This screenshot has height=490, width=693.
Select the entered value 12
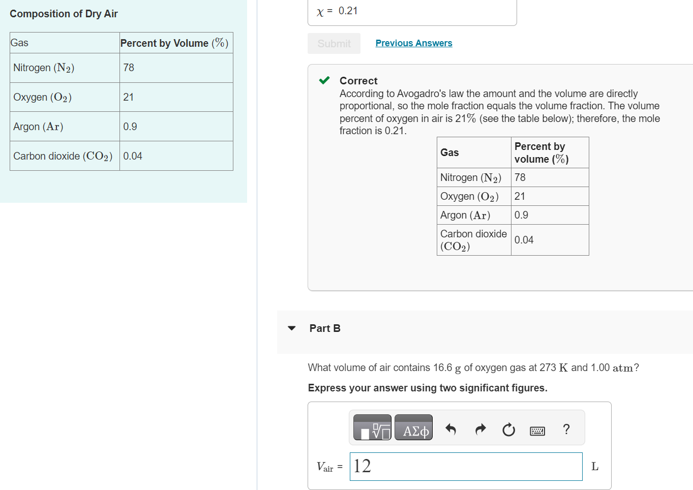click(363, 466)
